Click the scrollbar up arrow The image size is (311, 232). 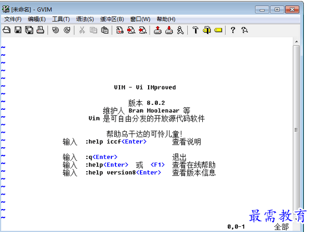pos(297,41)
